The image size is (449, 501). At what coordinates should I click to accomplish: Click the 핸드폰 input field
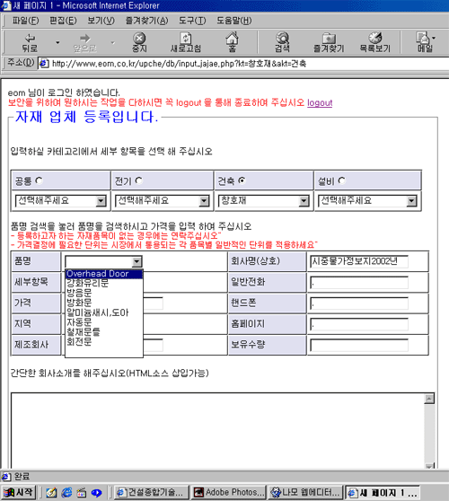point(359,303)
